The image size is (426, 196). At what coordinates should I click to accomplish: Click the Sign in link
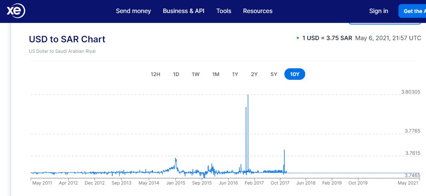(x=378, y=11)
